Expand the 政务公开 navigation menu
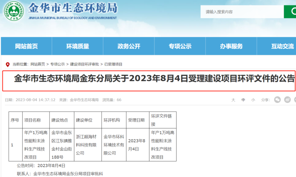 point(129,47)
